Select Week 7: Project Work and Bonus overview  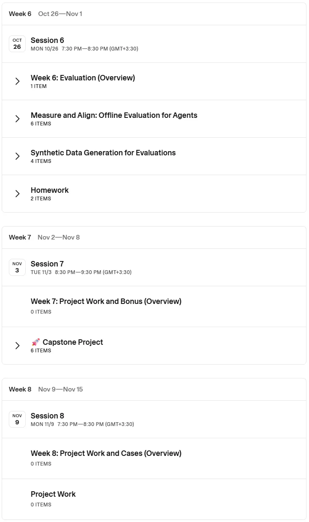tap(154, 306)
